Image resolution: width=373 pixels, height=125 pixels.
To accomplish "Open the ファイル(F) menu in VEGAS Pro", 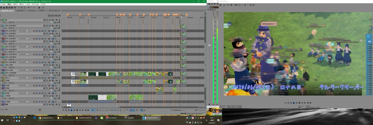I will [x=3, y=4].
